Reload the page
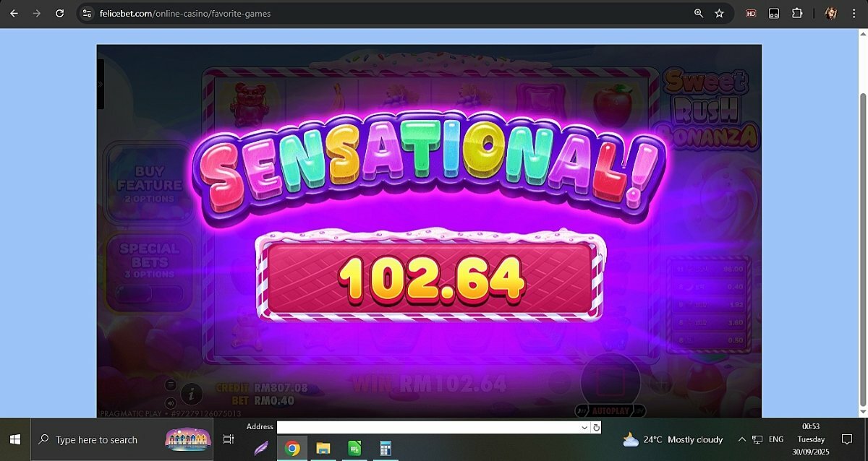 (x=60, y=13)
